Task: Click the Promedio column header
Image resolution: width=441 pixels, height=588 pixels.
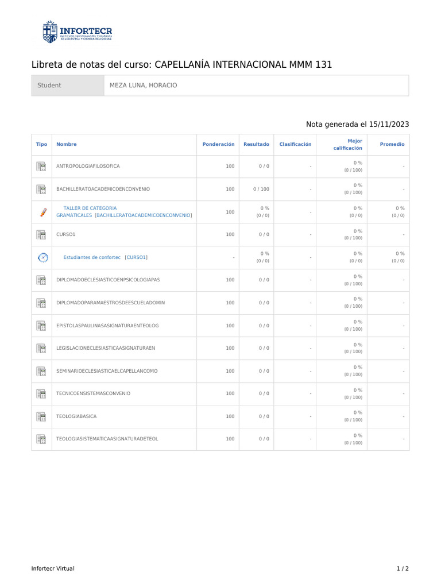Action: click(392, 145)
